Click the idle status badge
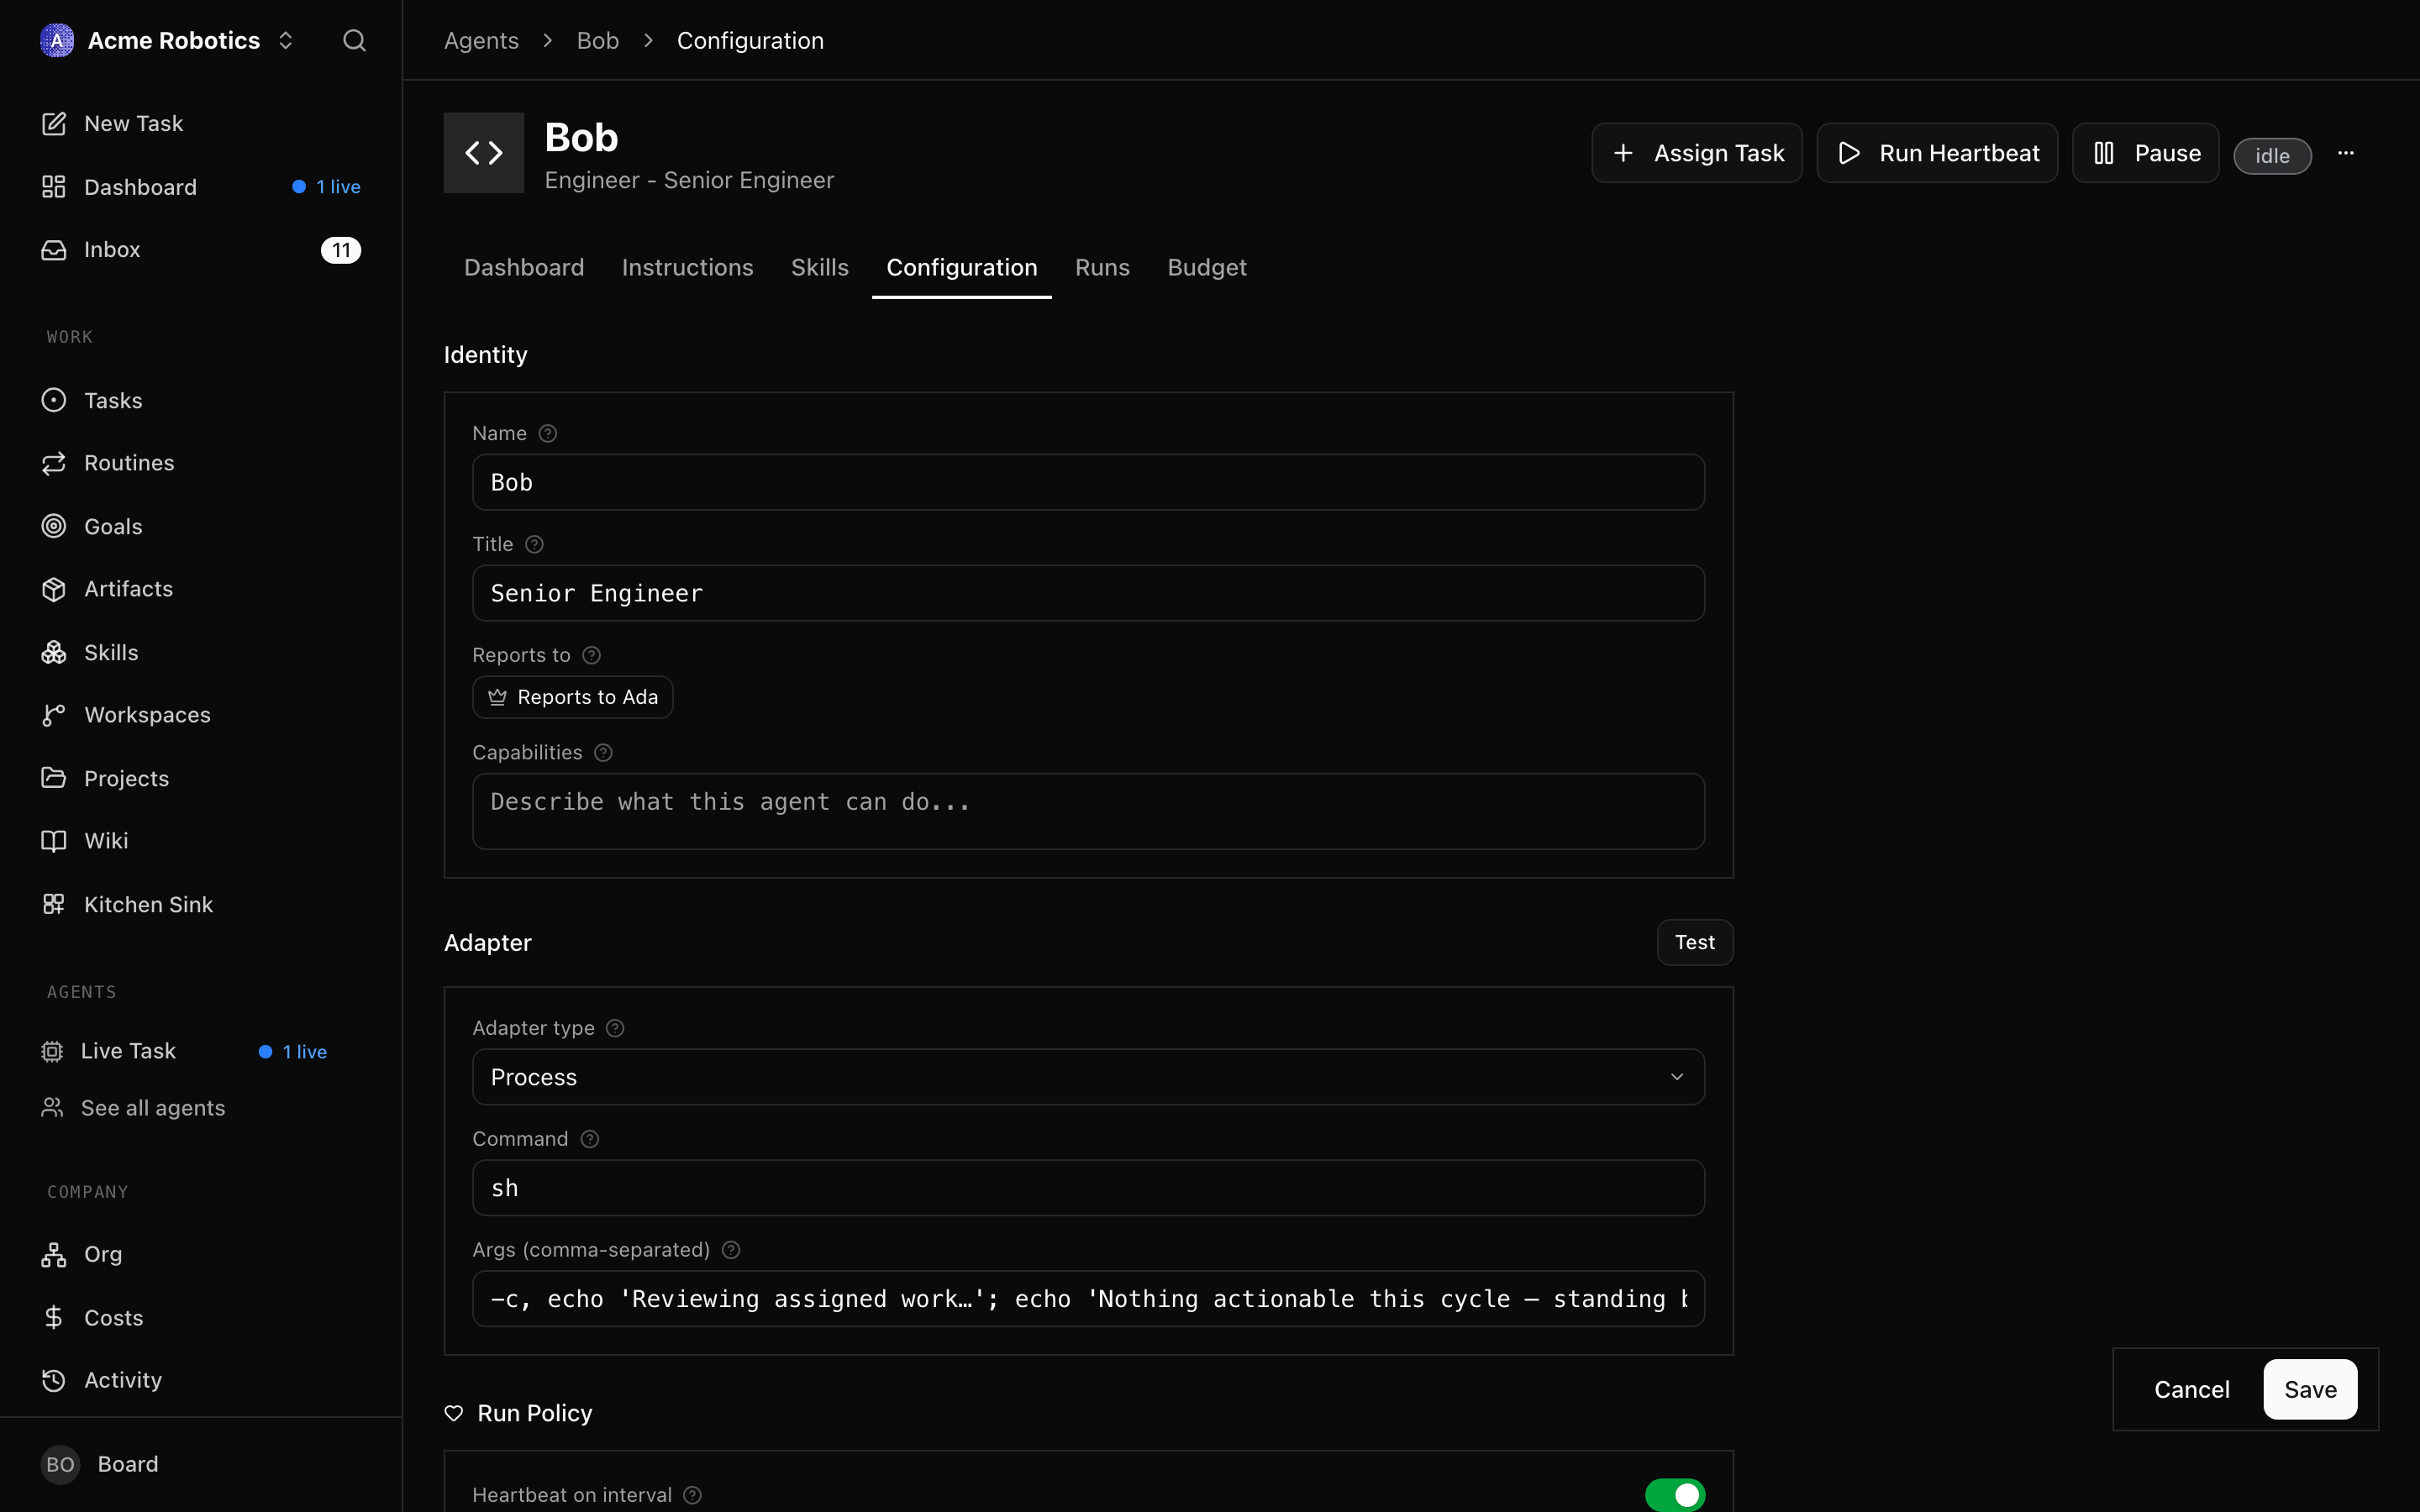The height and width of the screenshot is (1512, 2420). [x=2273, y=156]
